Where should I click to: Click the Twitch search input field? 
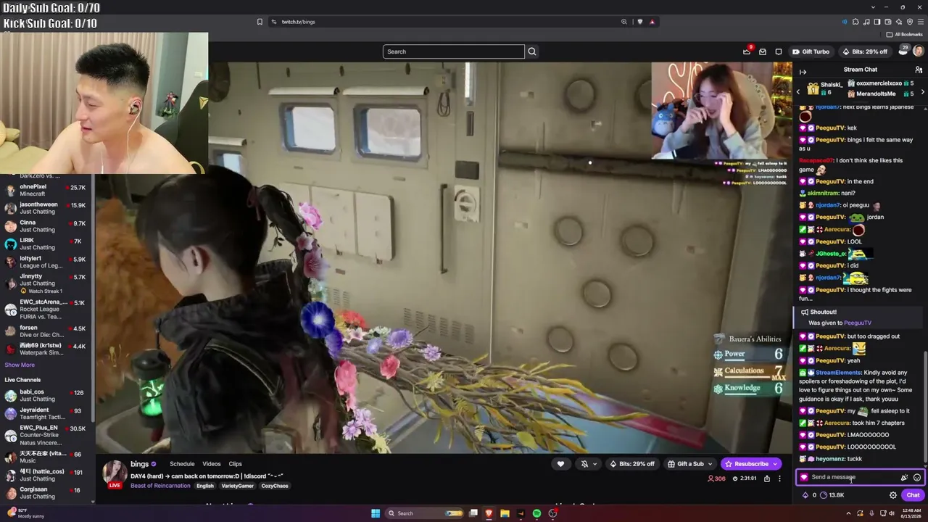click(454, 51)
